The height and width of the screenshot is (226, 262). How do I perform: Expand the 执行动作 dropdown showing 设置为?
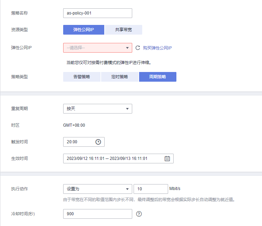(97, 189)
